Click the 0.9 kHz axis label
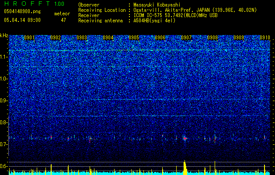The width and height of the screenshot is (275, 175). [3, 101]
